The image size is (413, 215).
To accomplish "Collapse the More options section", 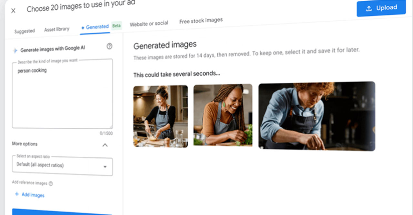I will [x=105, y=145].
